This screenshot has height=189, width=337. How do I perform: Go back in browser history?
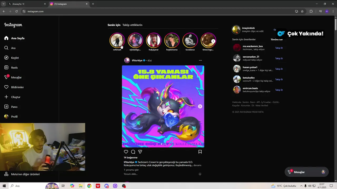pos(4,11)
